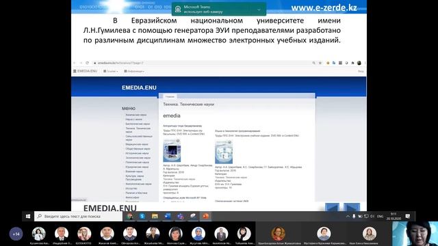The height and width of the screenshot is (246, 438).
Task: Click the Вход login link
Action: click(x=361, y=71)
